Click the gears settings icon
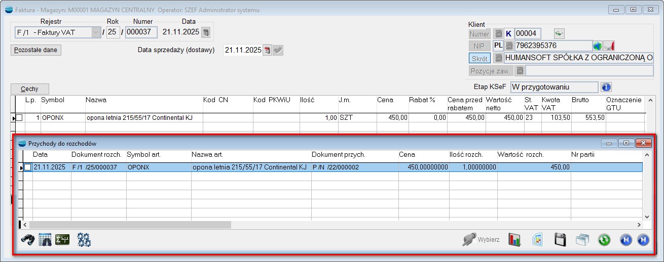This screenshot has height=262, width=664. [x=84, y=240]
